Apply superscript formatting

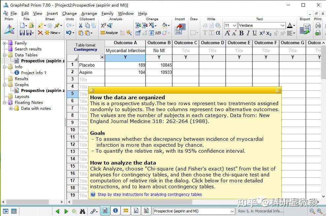pos(262,33)
